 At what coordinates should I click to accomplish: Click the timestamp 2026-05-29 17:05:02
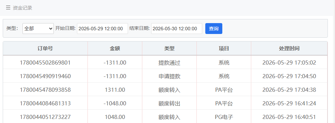[x=289, y=63]
